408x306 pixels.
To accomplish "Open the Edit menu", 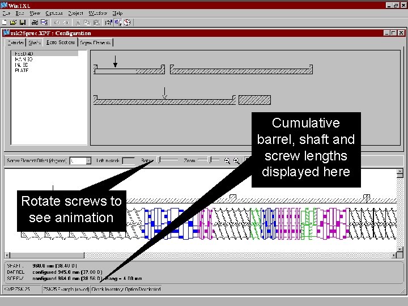I will point(20,13).
